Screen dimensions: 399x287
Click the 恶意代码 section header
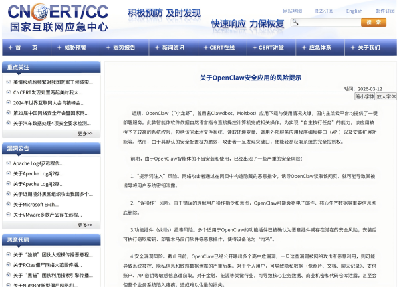tap(51, 240)
